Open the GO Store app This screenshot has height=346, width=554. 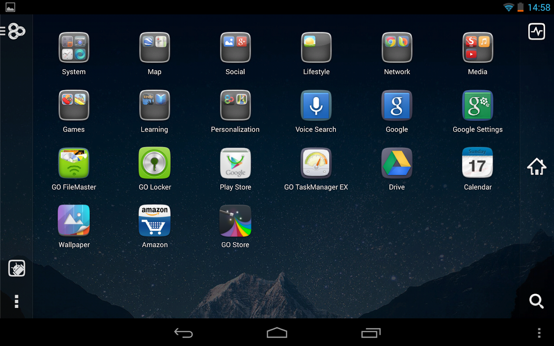pos(235,221)
